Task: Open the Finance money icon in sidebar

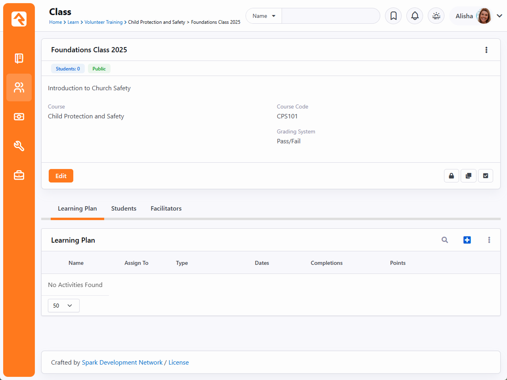Action: point(19,117)
